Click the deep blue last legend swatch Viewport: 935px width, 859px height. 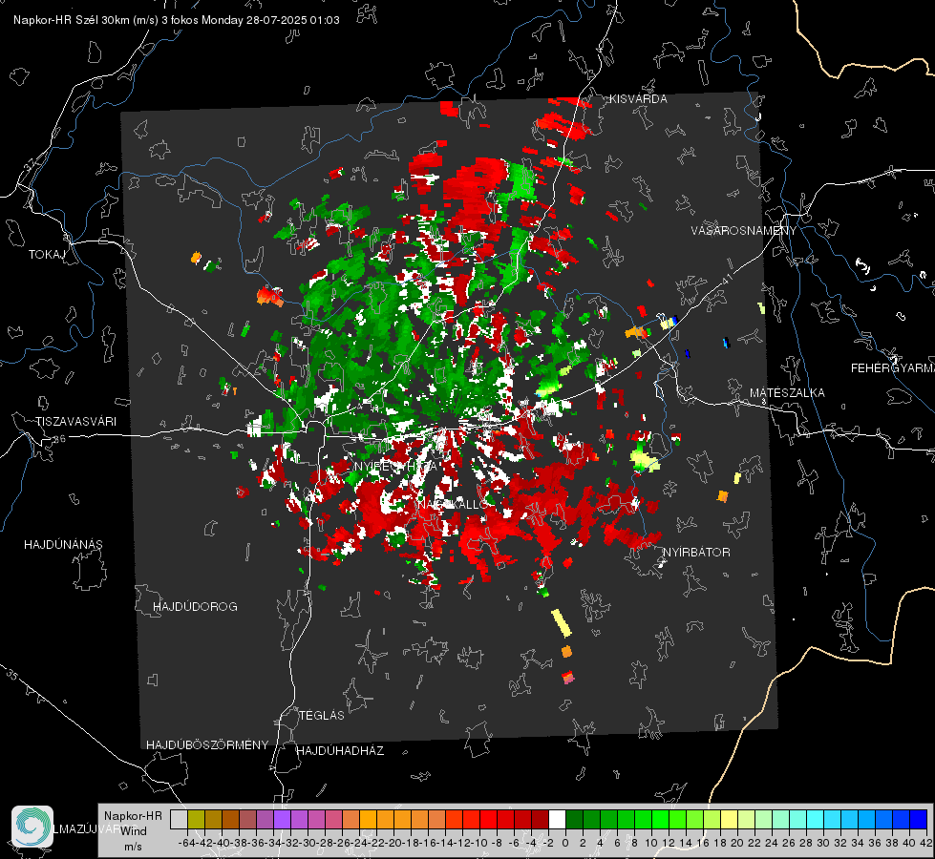pyautogui.click(x=919, y=820)
